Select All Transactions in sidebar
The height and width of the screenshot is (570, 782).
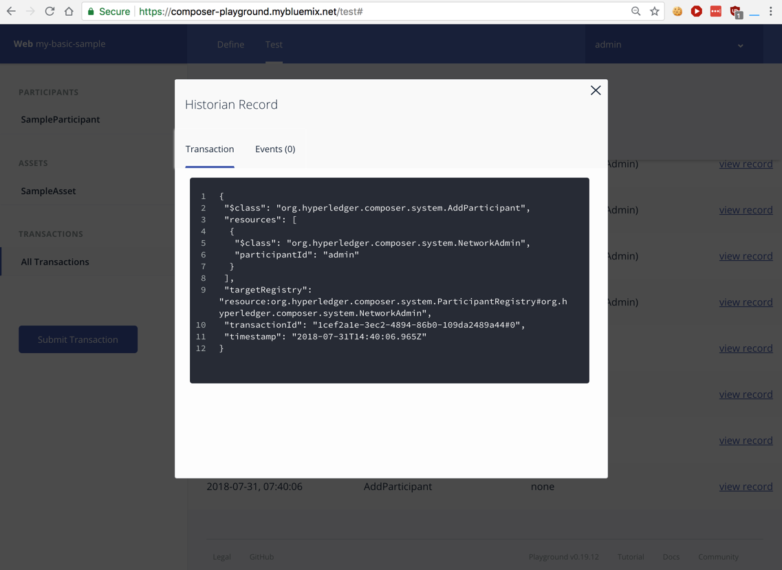coord(55,262)
